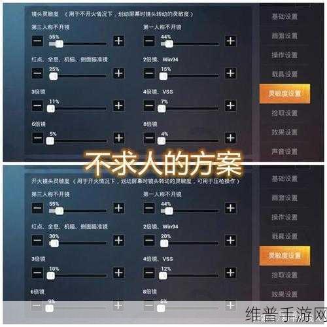Open 效果设置 tab in bottom sidebar
The height and width of the screenshot is (327, 327).
[x=284, y=294]
